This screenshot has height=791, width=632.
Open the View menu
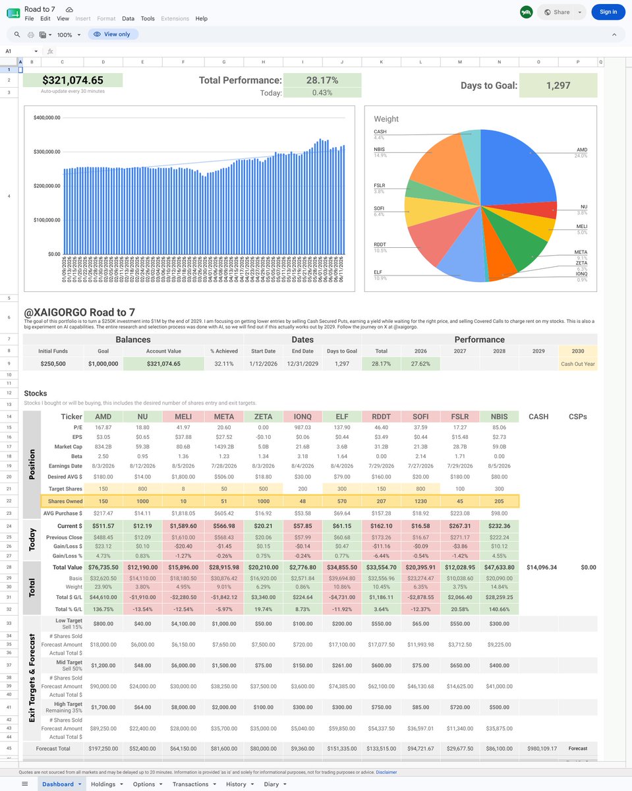pyautogui.click(x=63, y=19)
